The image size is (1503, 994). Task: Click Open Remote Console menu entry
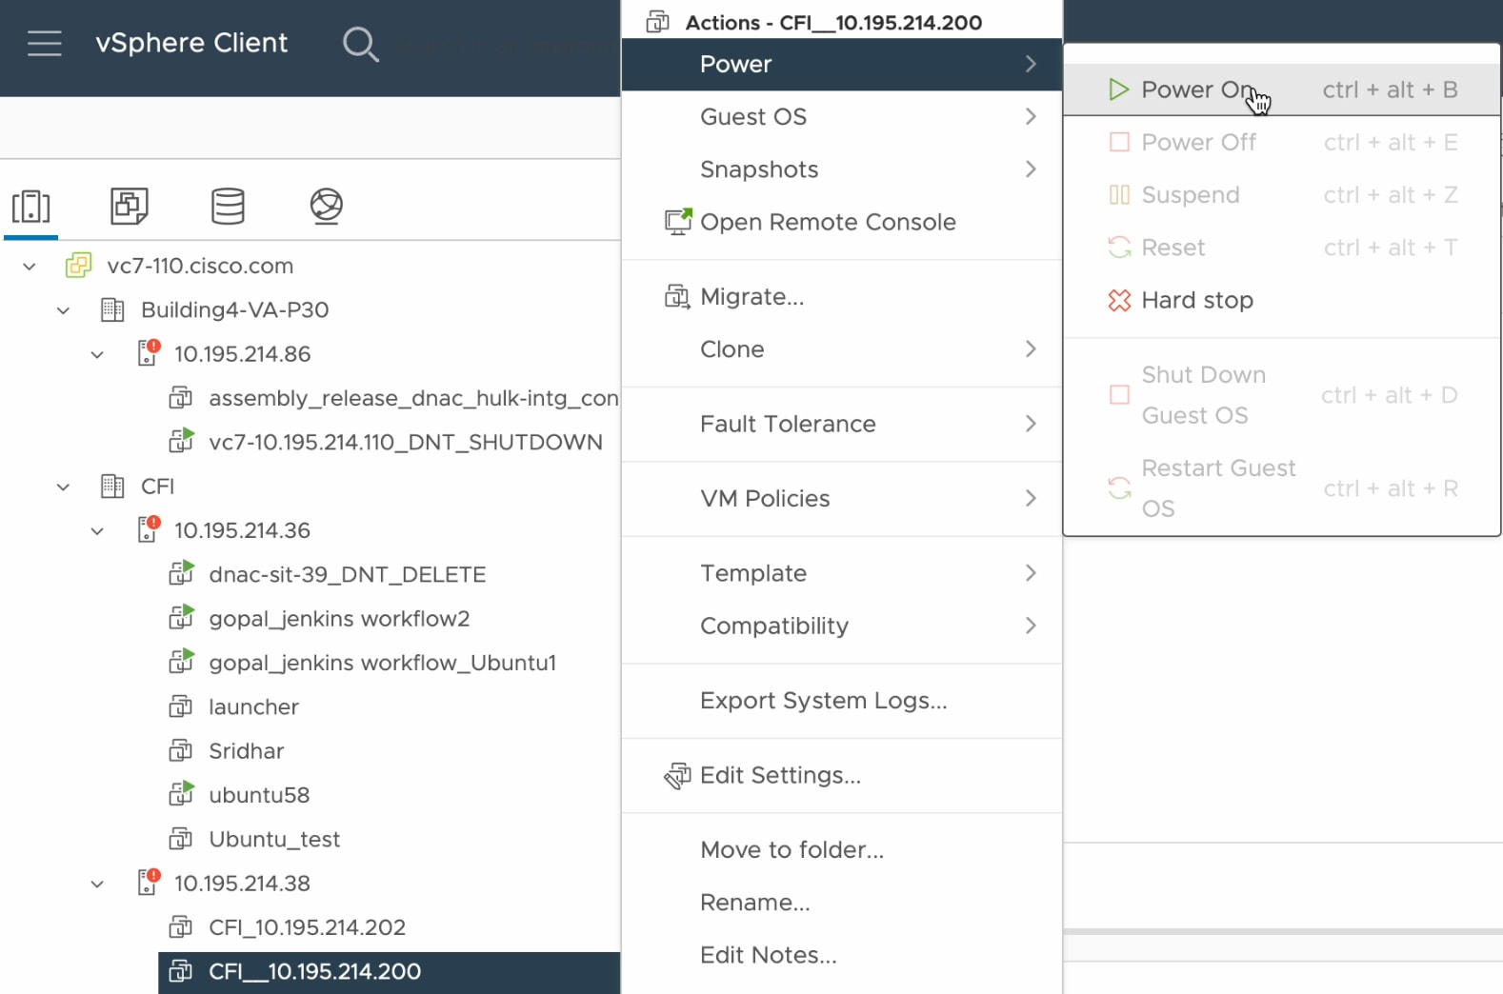(x=842, y=222)
